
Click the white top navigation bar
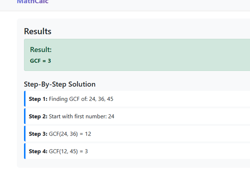[x=145, y=4]
